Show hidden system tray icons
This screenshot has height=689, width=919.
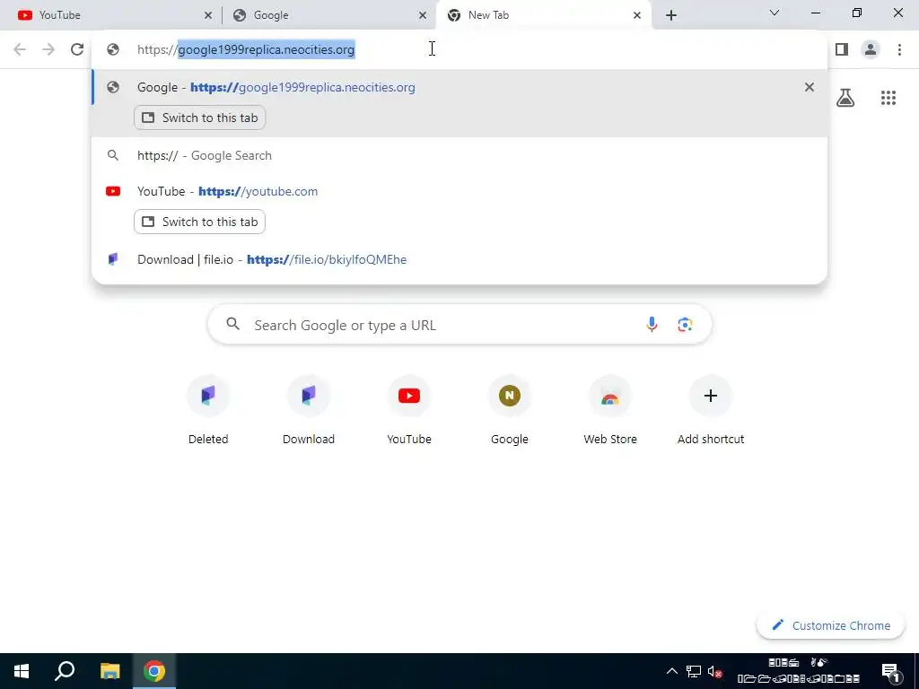pos(672,671)
